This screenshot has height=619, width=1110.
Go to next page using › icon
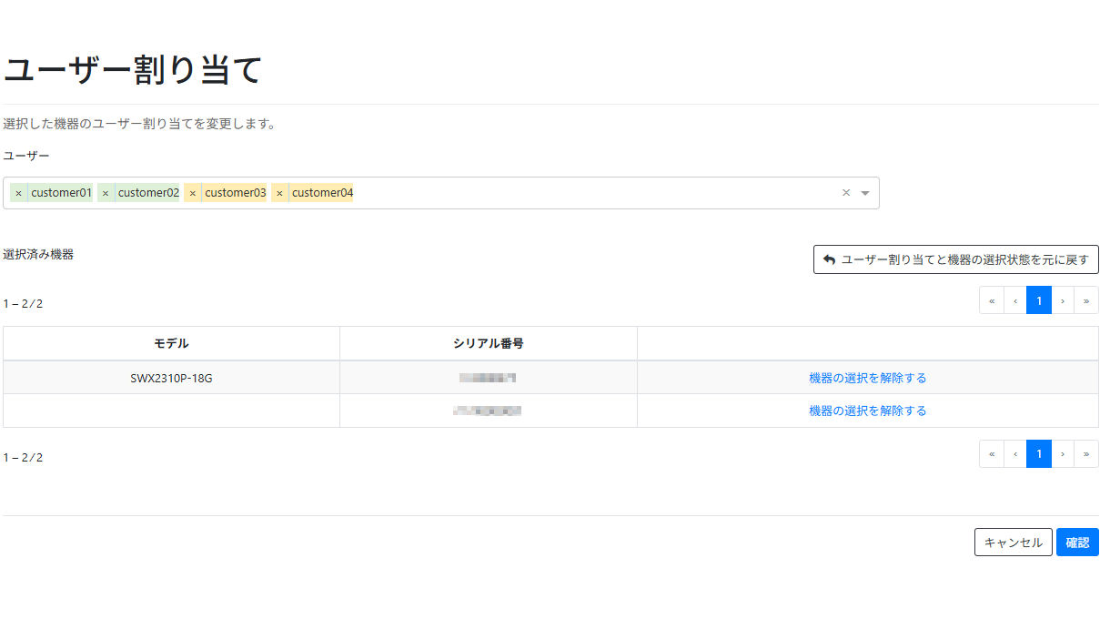pyautogui.click(x=1063, y=299)
